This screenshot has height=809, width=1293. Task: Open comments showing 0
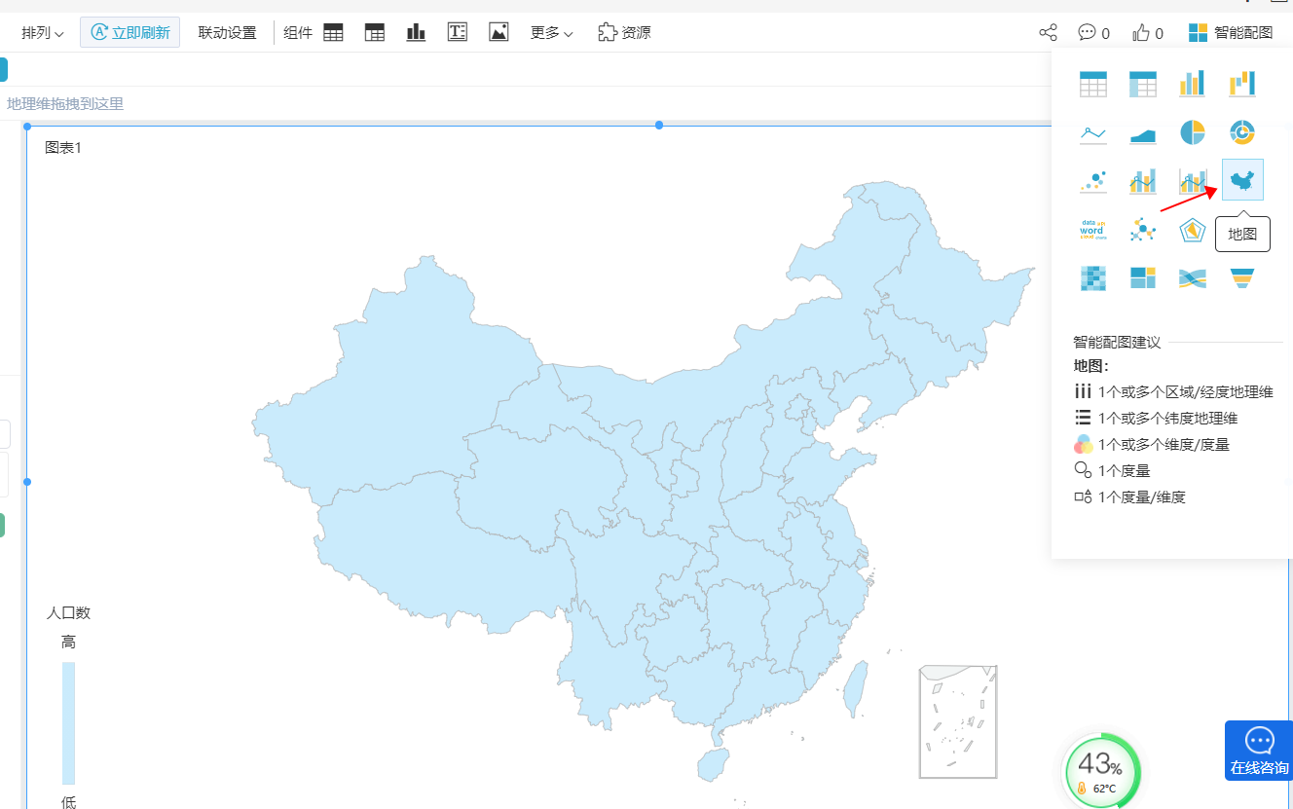pyautogui.click(x=1093, y=32)
